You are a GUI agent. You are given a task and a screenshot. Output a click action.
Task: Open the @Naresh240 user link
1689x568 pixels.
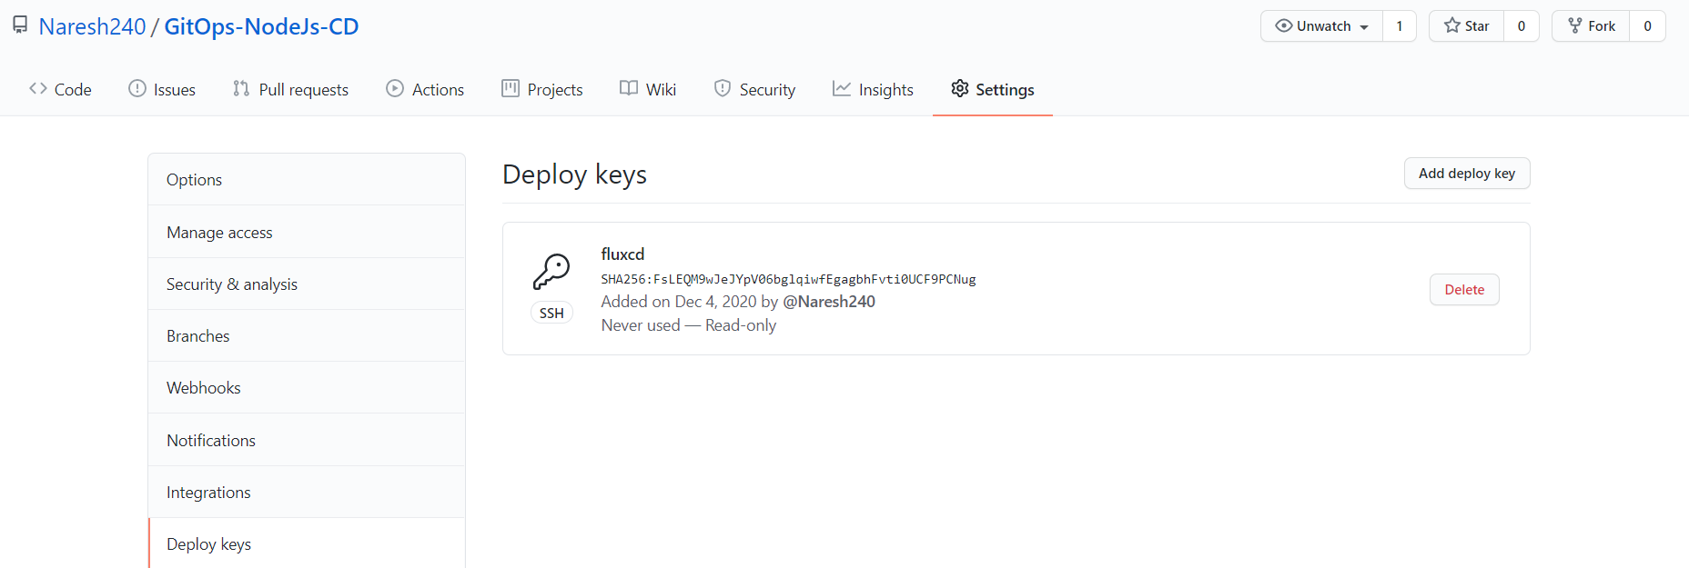[829, 302]
